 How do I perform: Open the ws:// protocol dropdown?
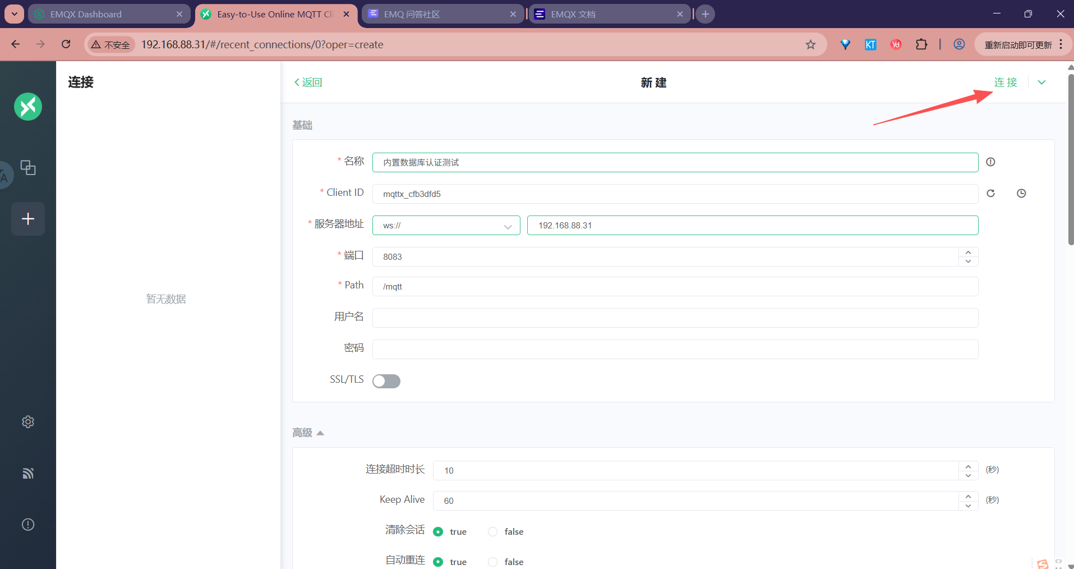pos(446,226)
